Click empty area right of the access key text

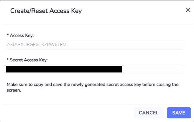coord(125,45)
